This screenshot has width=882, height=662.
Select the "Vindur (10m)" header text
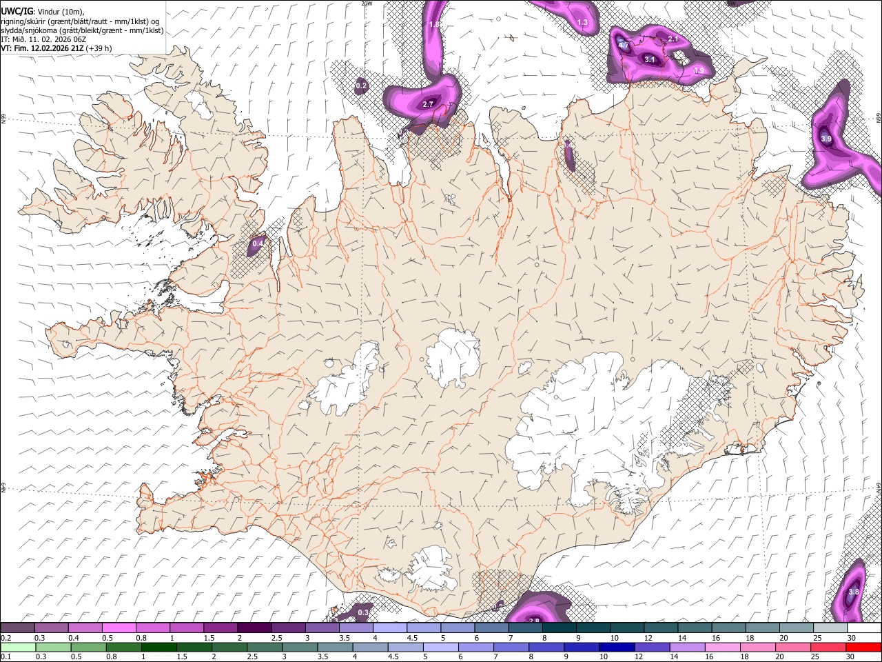tap(59, 12)
